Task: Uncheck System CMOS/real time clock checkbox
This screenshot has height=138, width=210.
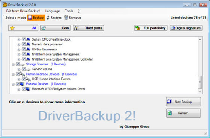Action: point(24,39)
